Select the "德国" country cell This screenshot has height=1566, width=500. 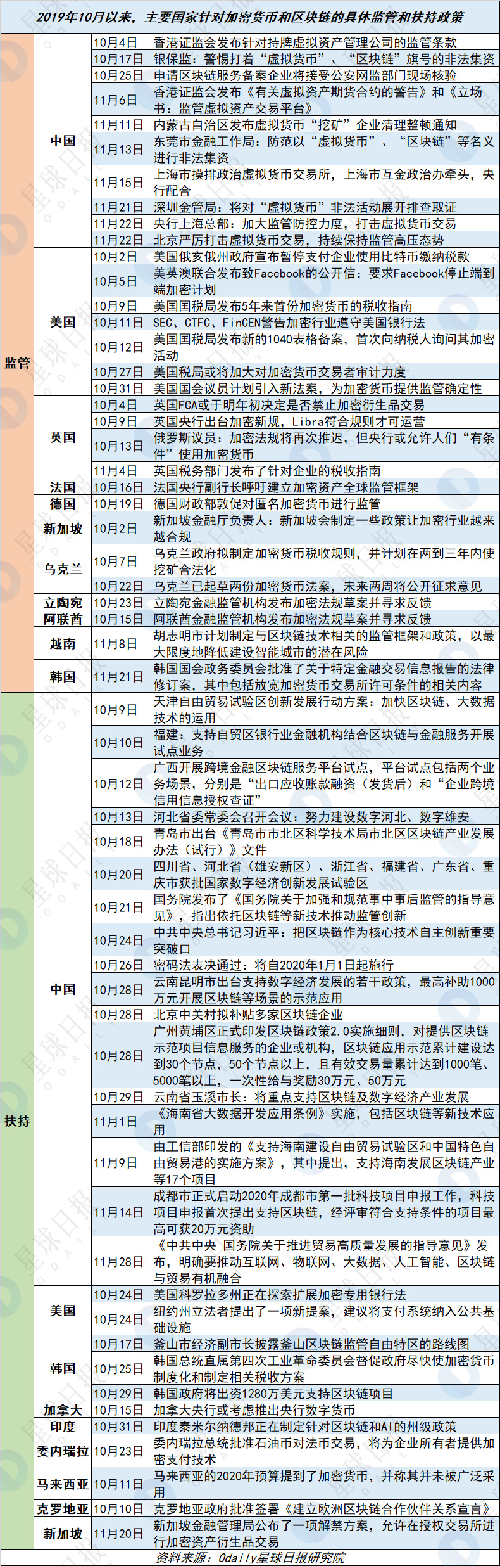(x=63, y=504)
